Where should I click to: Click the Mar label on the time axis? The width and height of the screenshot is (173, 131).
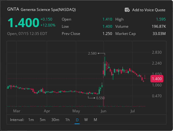[17, 111]
